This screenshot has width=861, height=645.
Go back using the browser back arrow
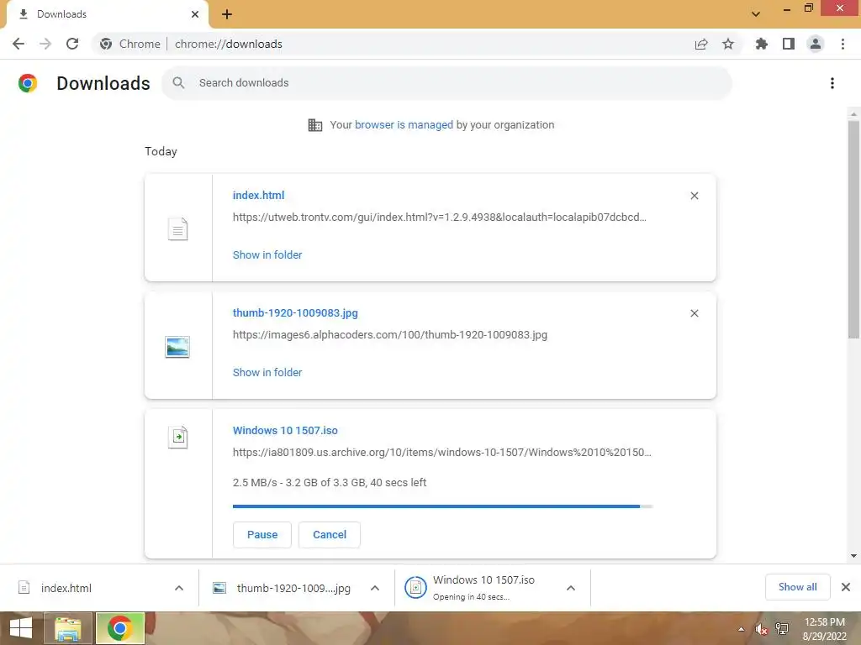click(x=18, y=44)
